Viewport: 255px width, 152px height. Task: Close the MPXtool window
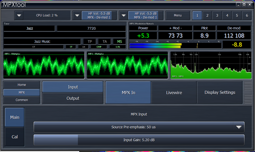[250, 5]
